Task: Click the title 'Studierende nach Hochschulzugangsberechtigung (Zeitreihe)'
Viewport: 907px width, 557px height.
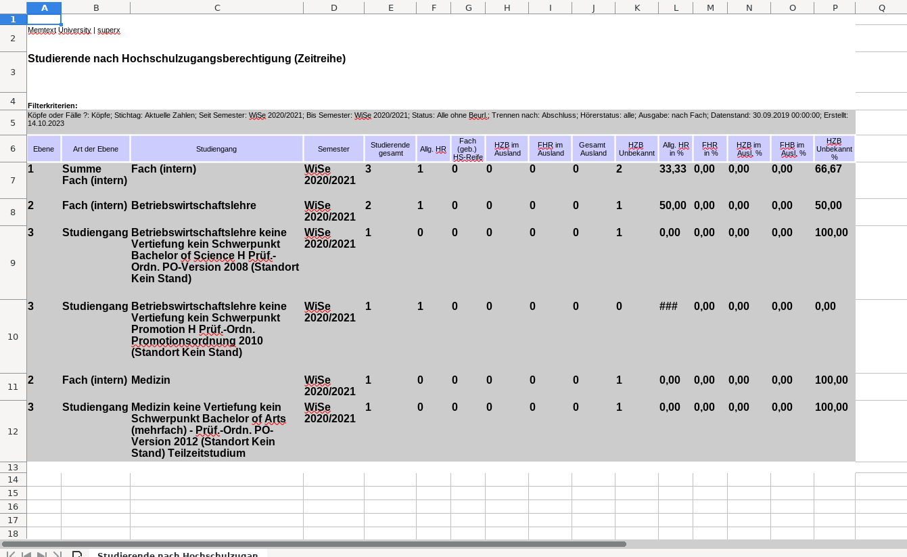Action: click(187, 59)
